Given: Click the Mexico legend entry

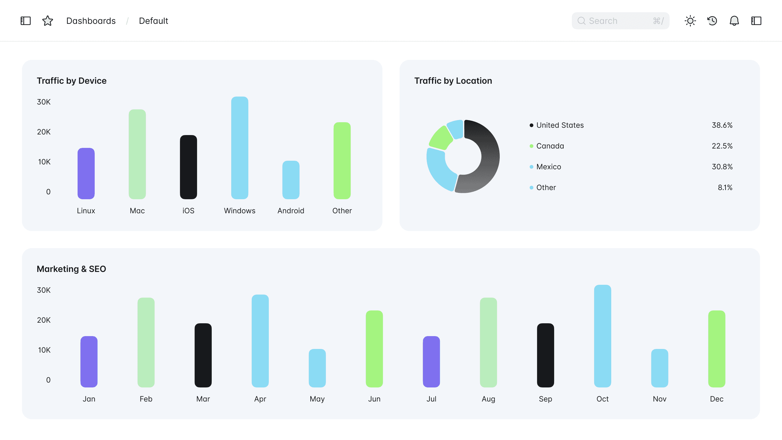Looking at the screenshot, I should 548,167.
